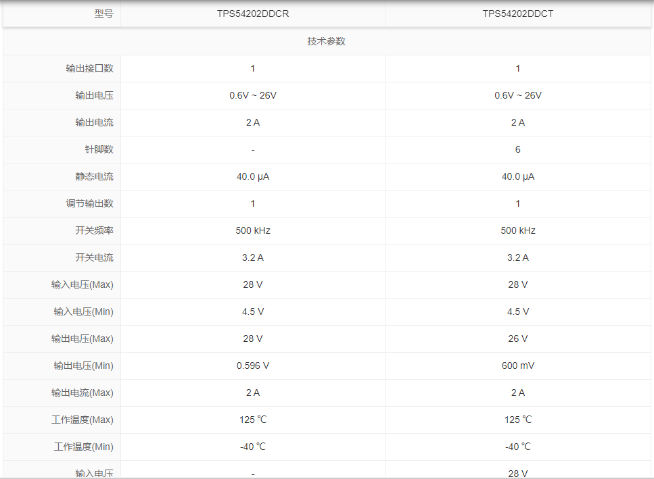Viewport: 654px width, 479px height.
Task: Select the 输出接口数 row label
Action: coord(90,68)
